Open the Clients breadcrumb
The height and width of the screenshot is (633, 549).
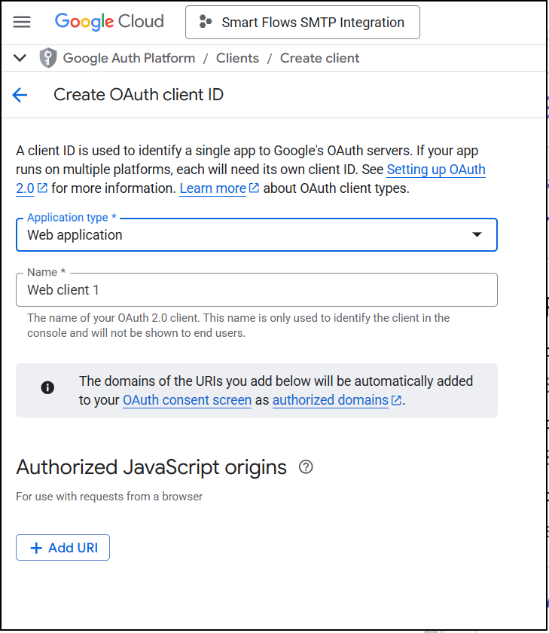coord(237,58)
